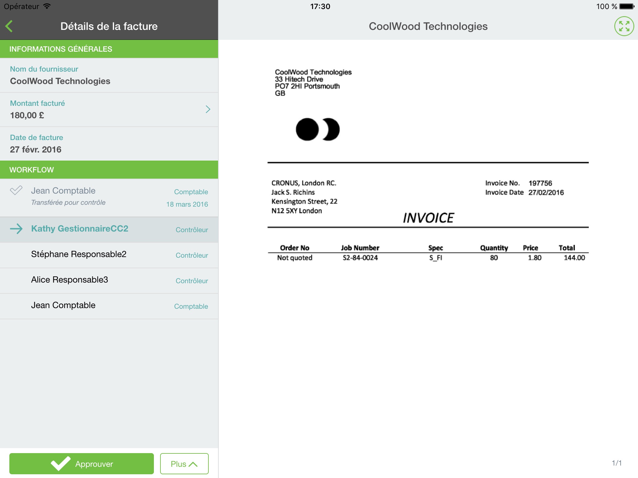Tap the green back arrow icon
The image size is (638, 478).
click(9, 26)
